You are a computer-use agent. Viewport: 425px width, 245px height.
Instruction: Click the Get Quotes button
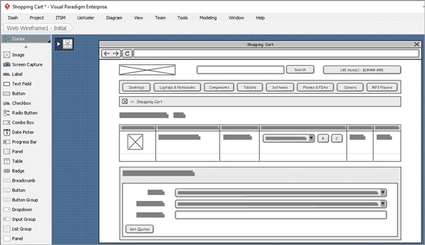140,229
